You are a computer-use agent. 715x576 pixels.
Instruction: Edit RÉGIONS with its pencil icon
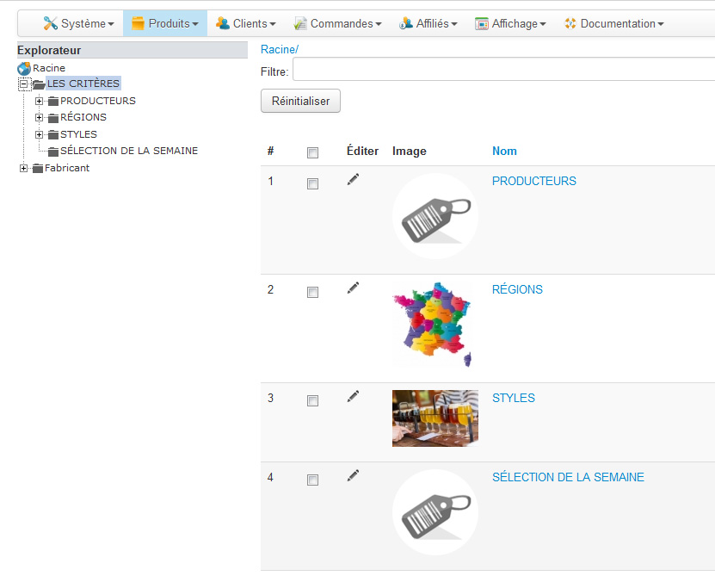click(353, 288)
